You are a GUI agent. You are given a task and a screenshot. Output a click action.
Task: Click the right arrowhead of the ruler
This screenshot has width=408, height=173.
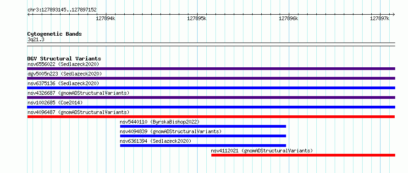coord(393,14)
